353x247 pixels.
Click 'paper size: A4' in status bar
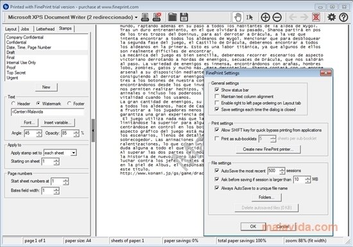(x=78, y=241)
